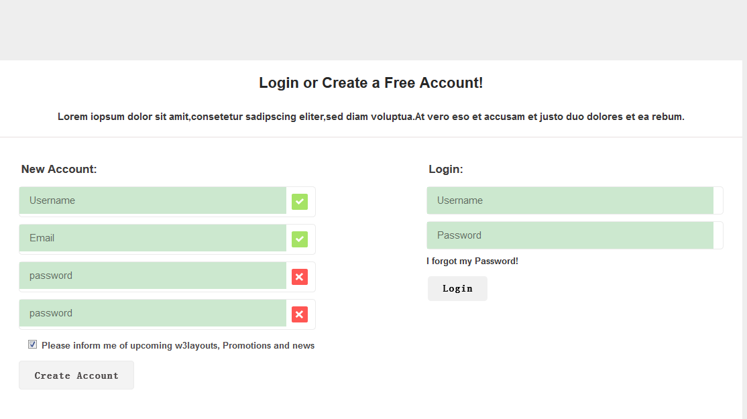Click the 'Please inform me of upcoming w3layouts' label
The width and height of the screenshot is (747, 419).
(x=178, y=346)
